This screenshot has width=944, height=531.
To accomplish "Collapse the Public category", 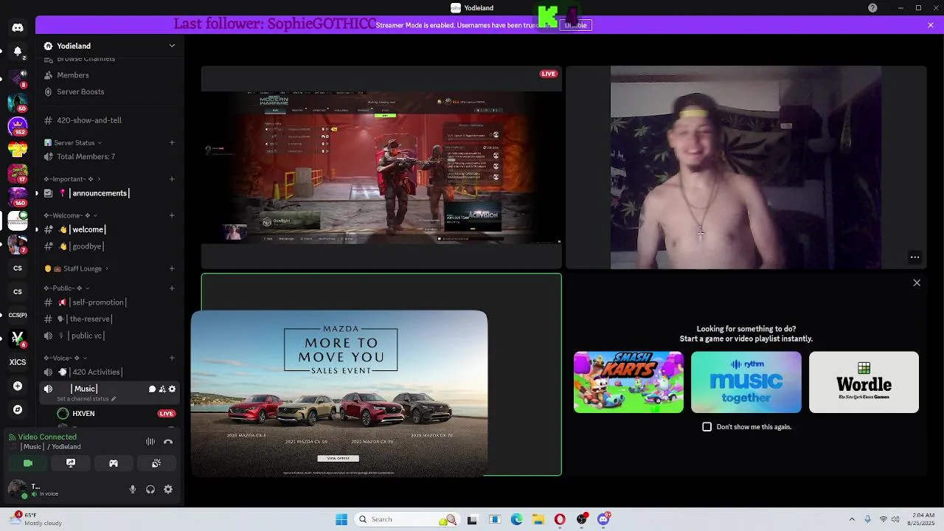I will click(66, 288).
